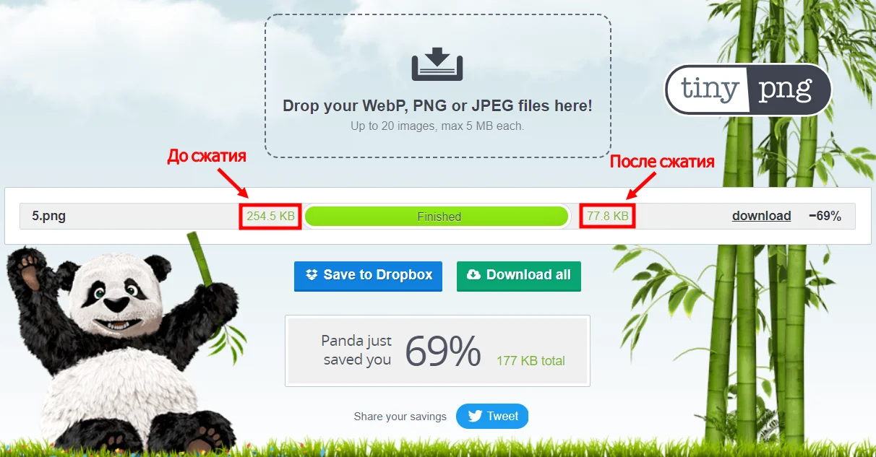
Task: Click the 'Share your savings' label
Action: tap(400, 417)
